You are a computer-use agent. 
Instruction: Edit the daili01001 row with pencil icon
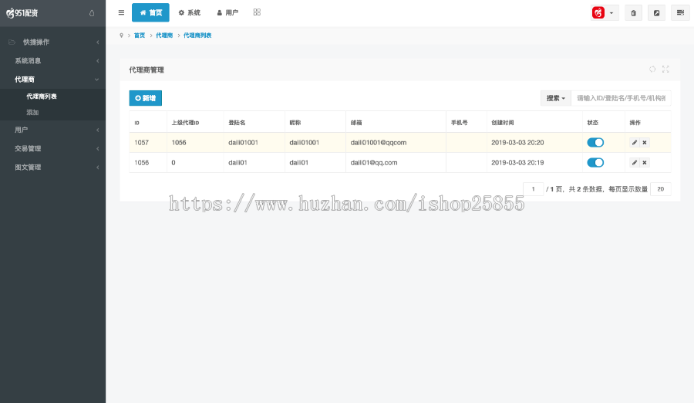[x=635, y=142]
